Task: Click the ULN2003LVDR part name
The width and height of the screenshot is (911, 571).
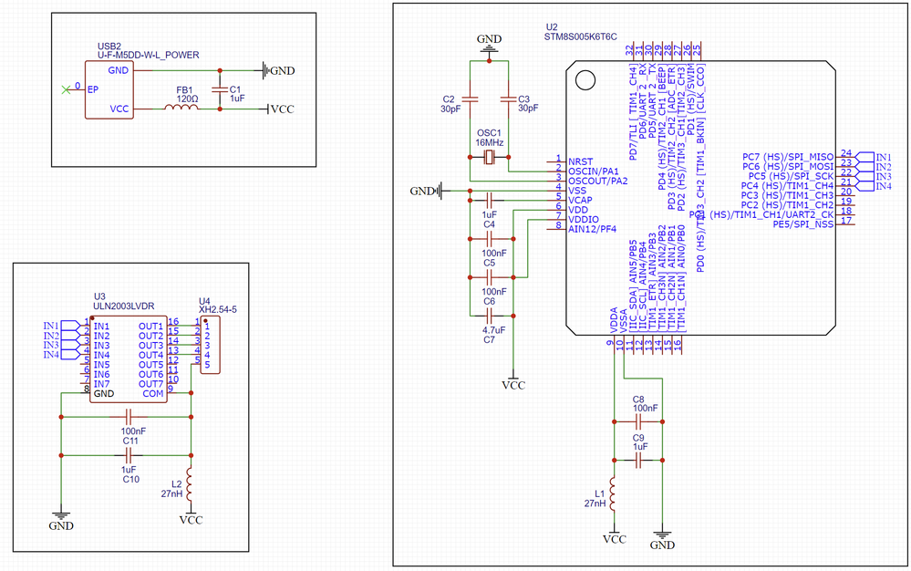Action: 124,306
